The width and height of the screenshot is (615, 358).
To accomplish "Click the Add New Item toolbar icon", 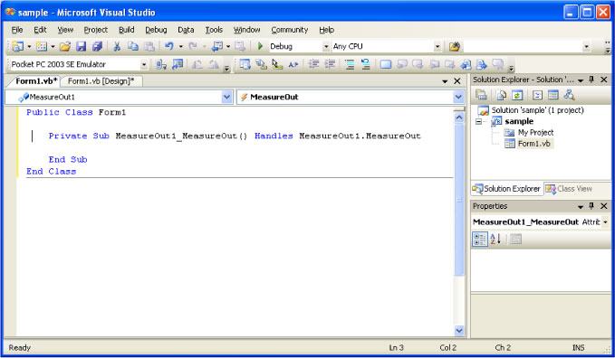I will 41,46.
